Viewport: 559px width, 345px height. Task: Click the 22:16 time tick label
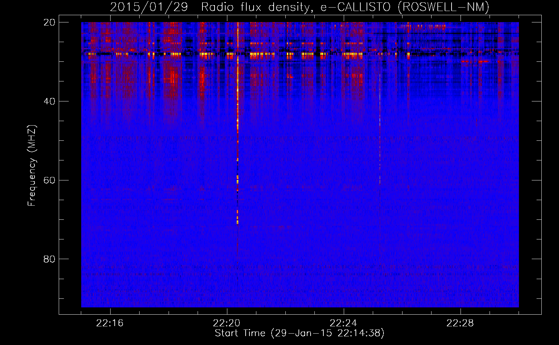110,323
